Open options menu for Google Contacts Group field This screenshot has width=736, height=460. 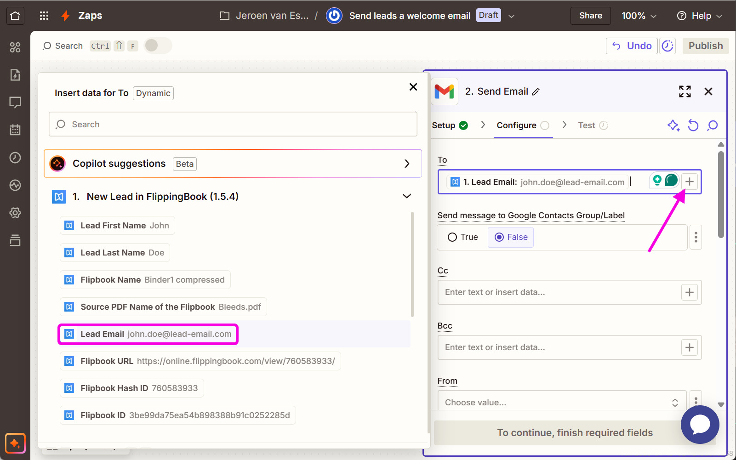pyautogui.click(x=696, y=237)
